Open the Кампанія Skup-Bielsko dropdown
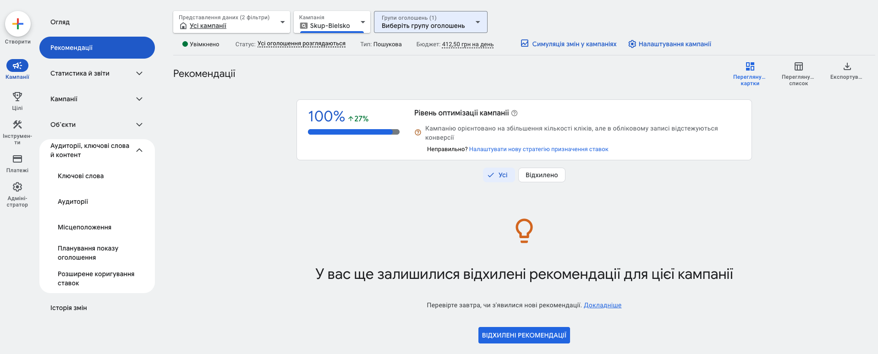The height and width of the screenshot is (354, 878). click(x=332, y=22)
